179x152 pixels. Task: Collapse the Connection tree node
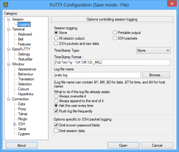tap(8, 99)
